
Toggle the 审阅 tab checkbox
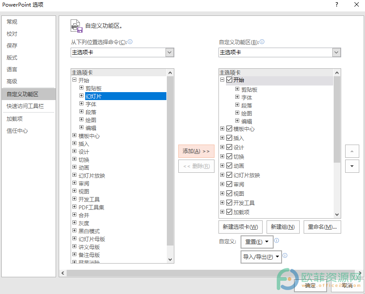[230, 184]
